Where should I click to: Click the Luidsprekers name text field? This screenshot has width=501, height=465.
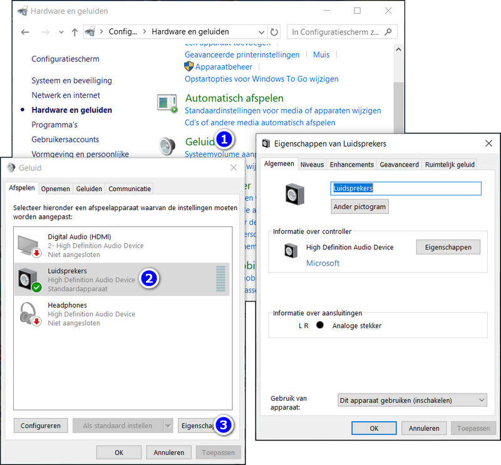(405, 188)
